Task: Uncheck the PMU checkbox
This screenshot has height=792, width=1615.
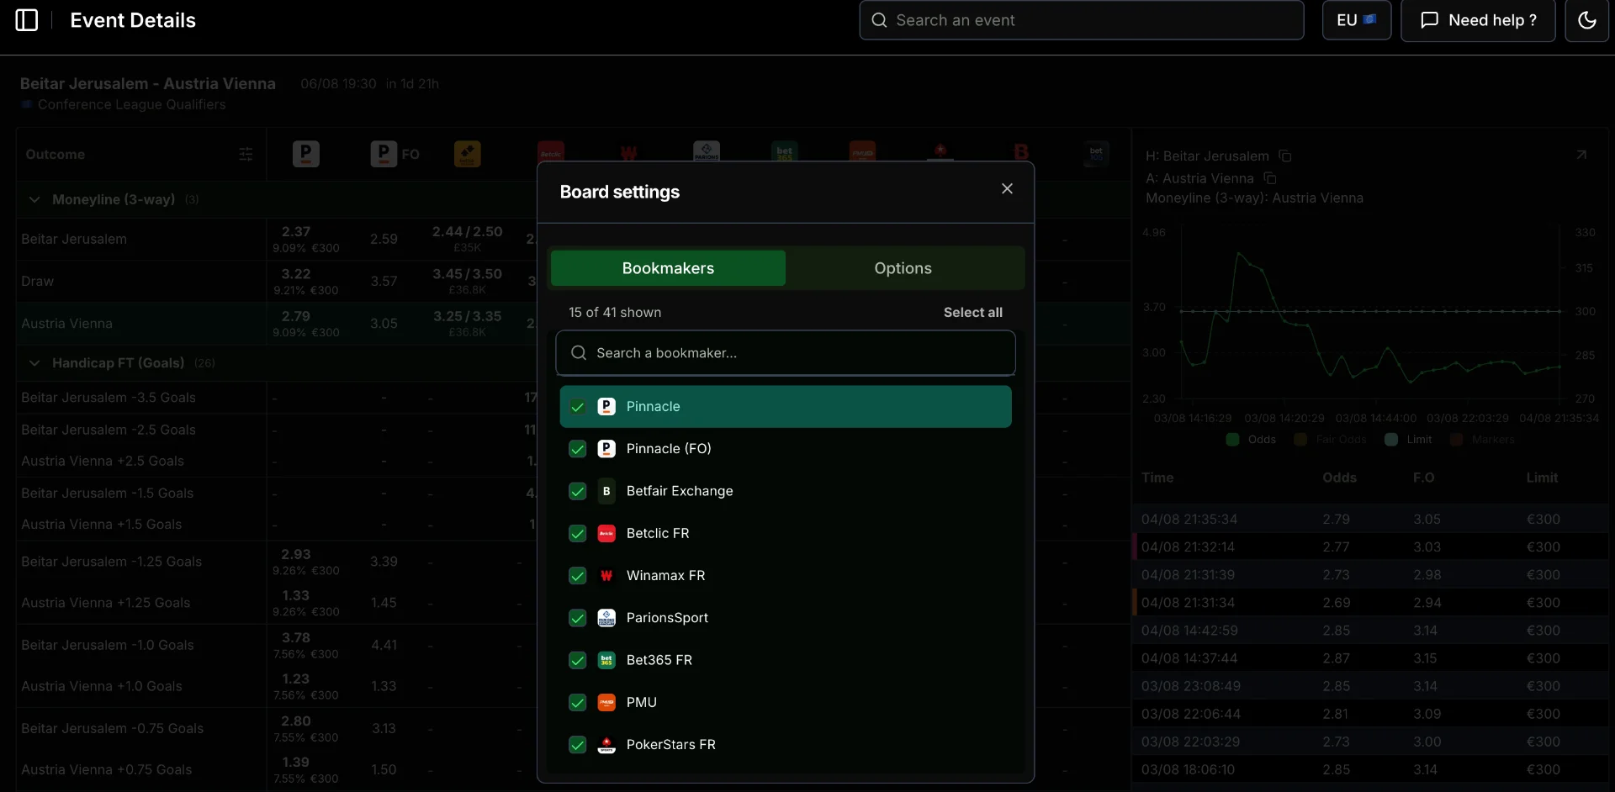Action: [x=578, y=702]
